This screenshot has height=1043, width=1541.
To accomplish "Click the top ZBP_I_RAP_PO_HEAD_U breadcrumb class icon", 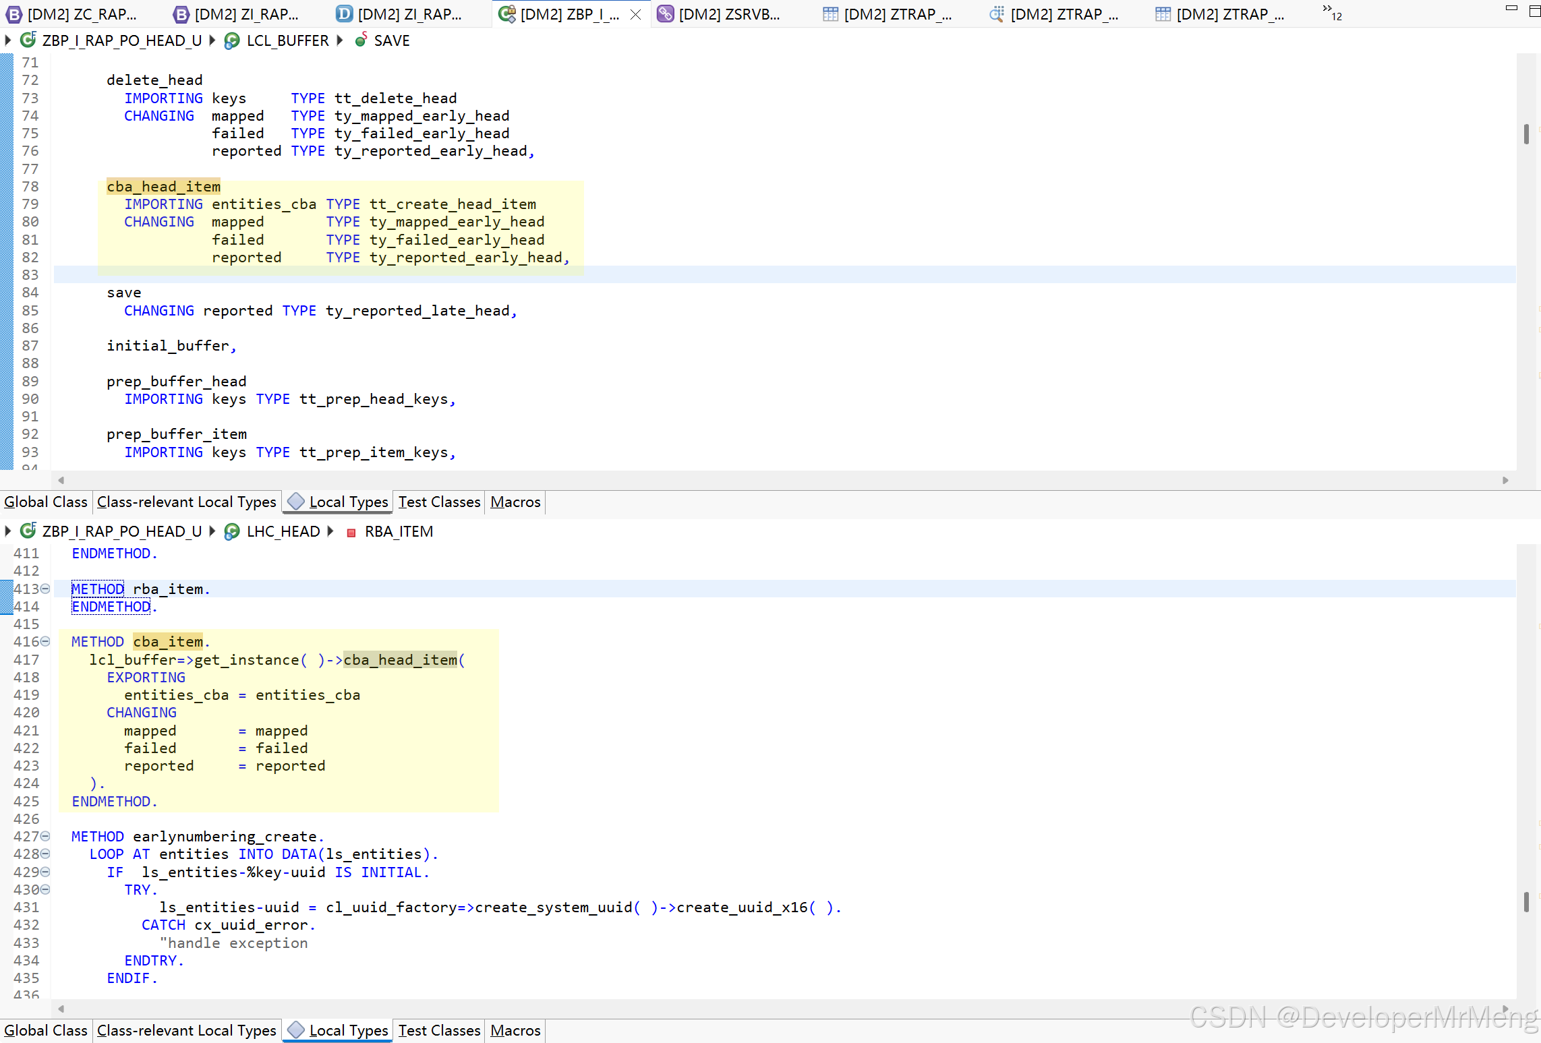I will [x=28, y=40].
